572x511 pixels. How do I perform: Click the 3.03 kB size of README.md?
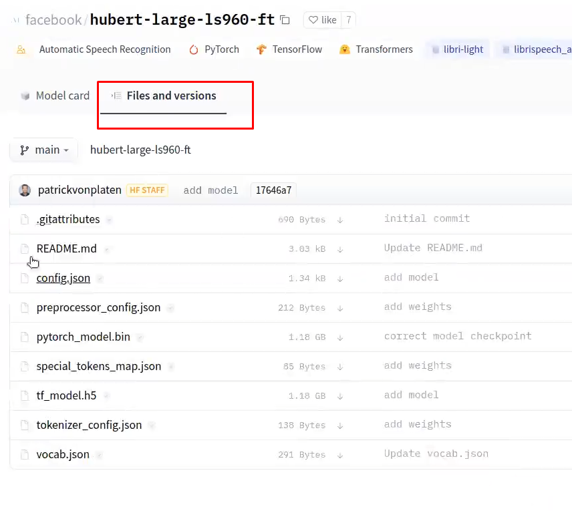[x=307, y=249]
